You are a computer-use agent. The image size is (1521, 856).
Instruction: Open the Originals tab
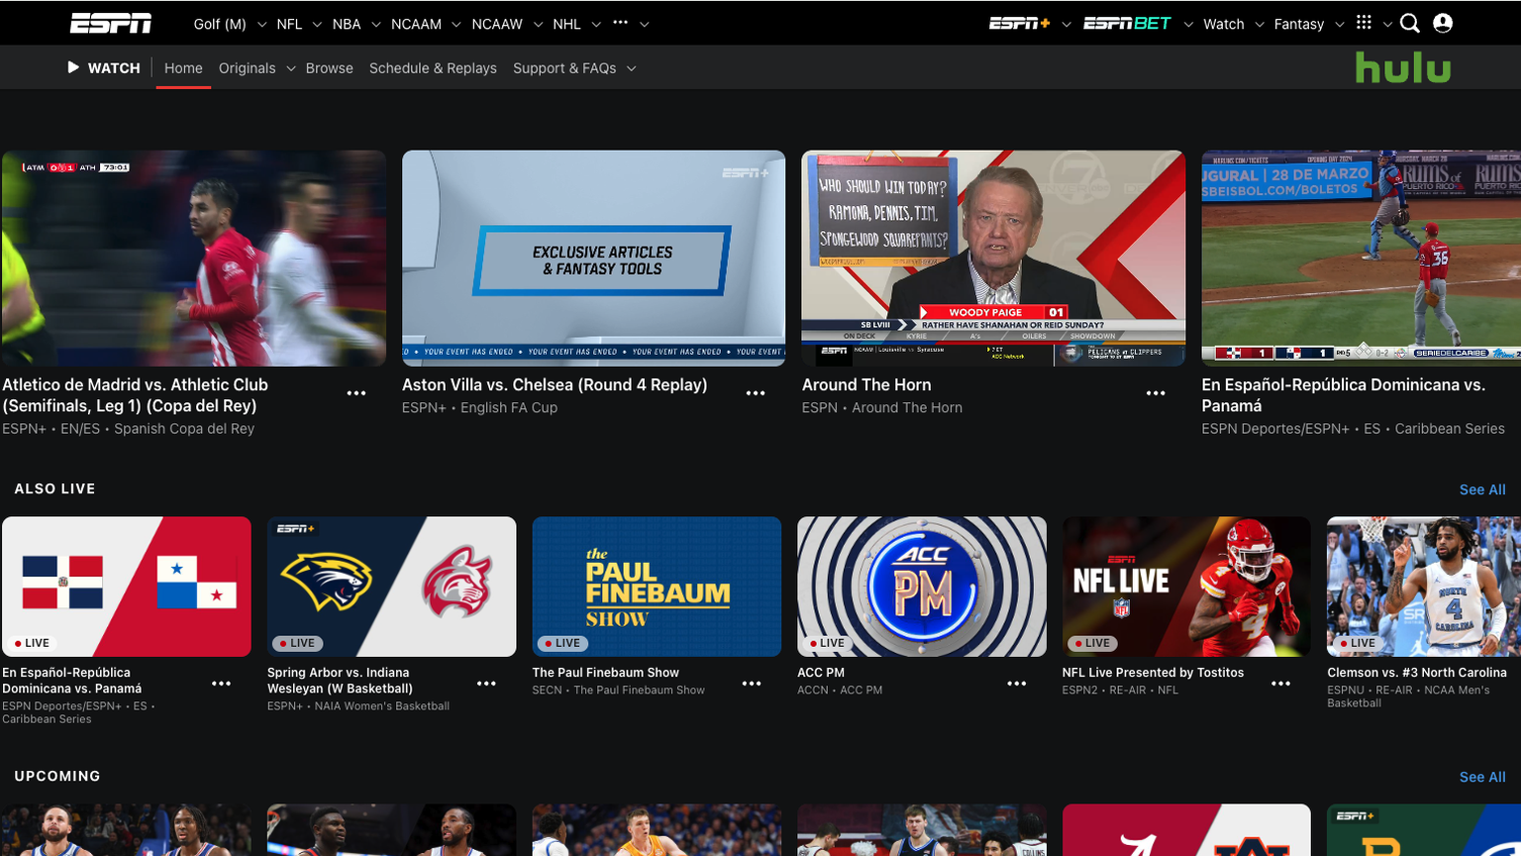tap(248, 68)
